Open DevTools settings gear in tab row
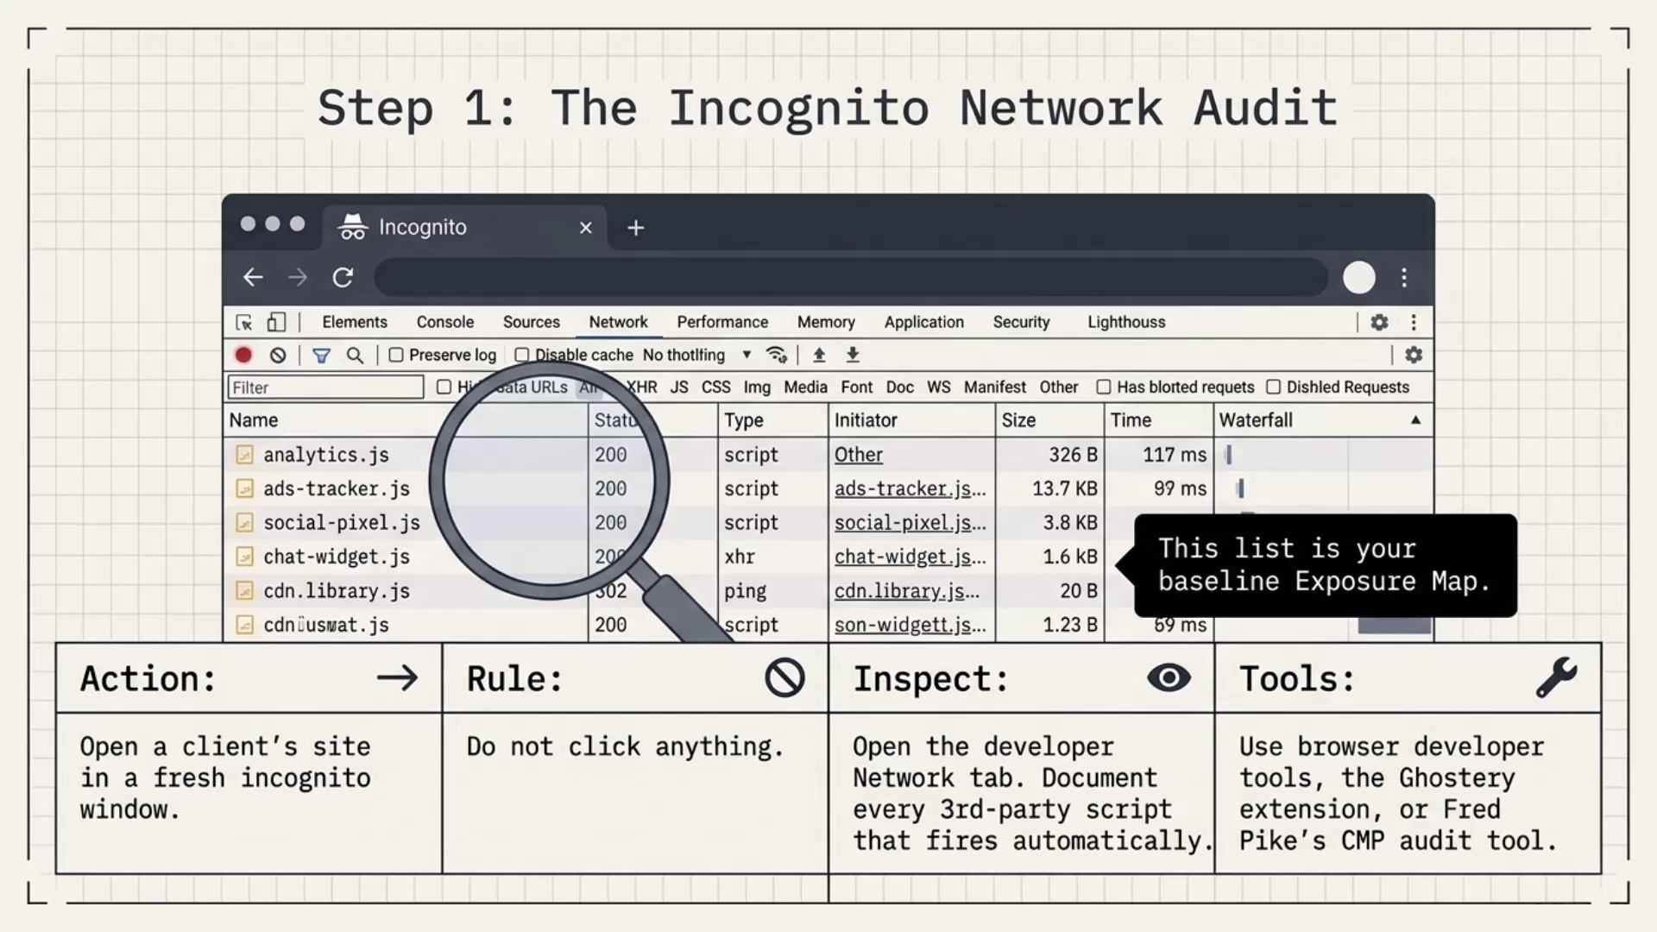 pos(1379,322)
